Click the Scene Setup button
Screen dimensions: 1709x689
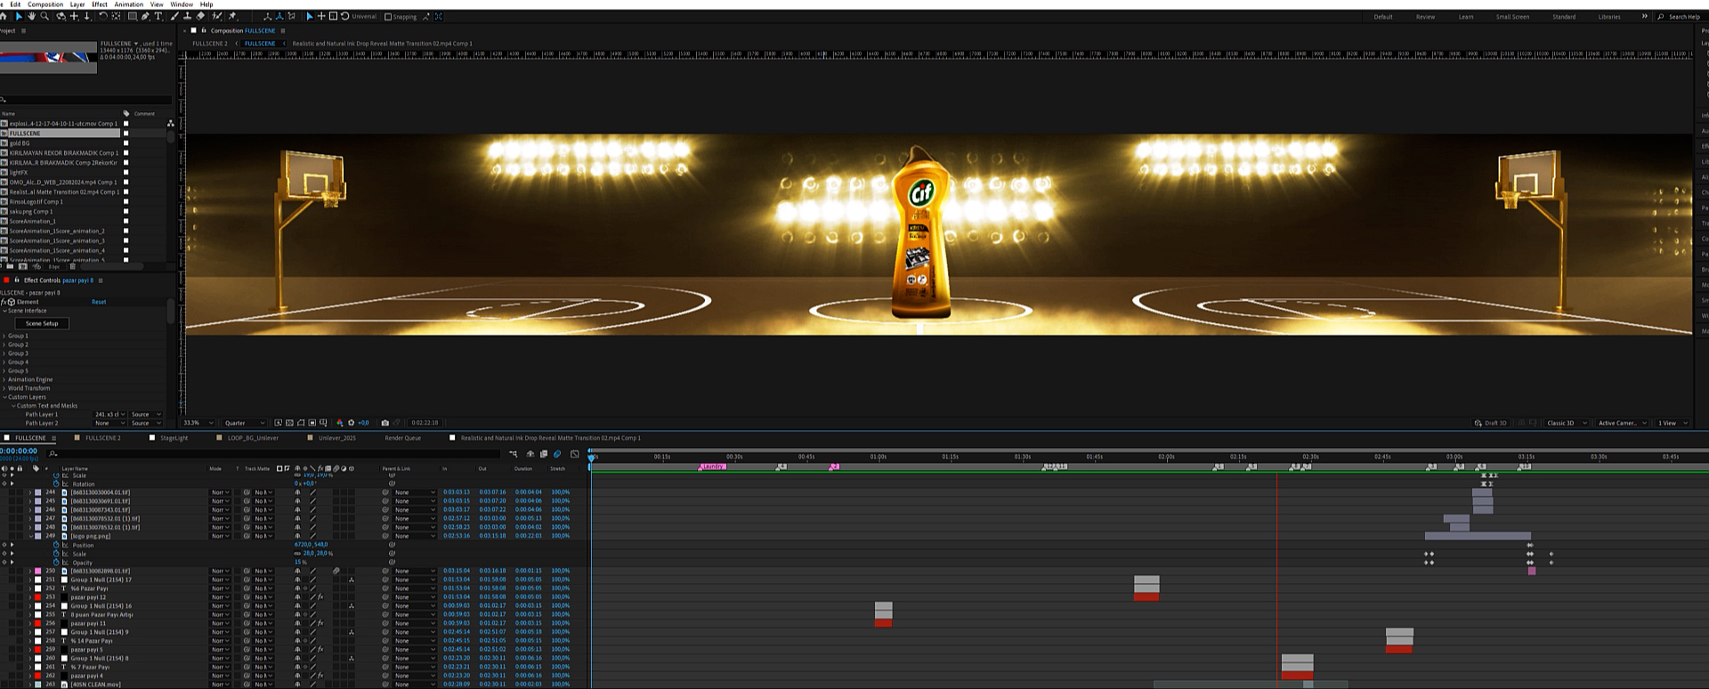(x=42, y=323)
